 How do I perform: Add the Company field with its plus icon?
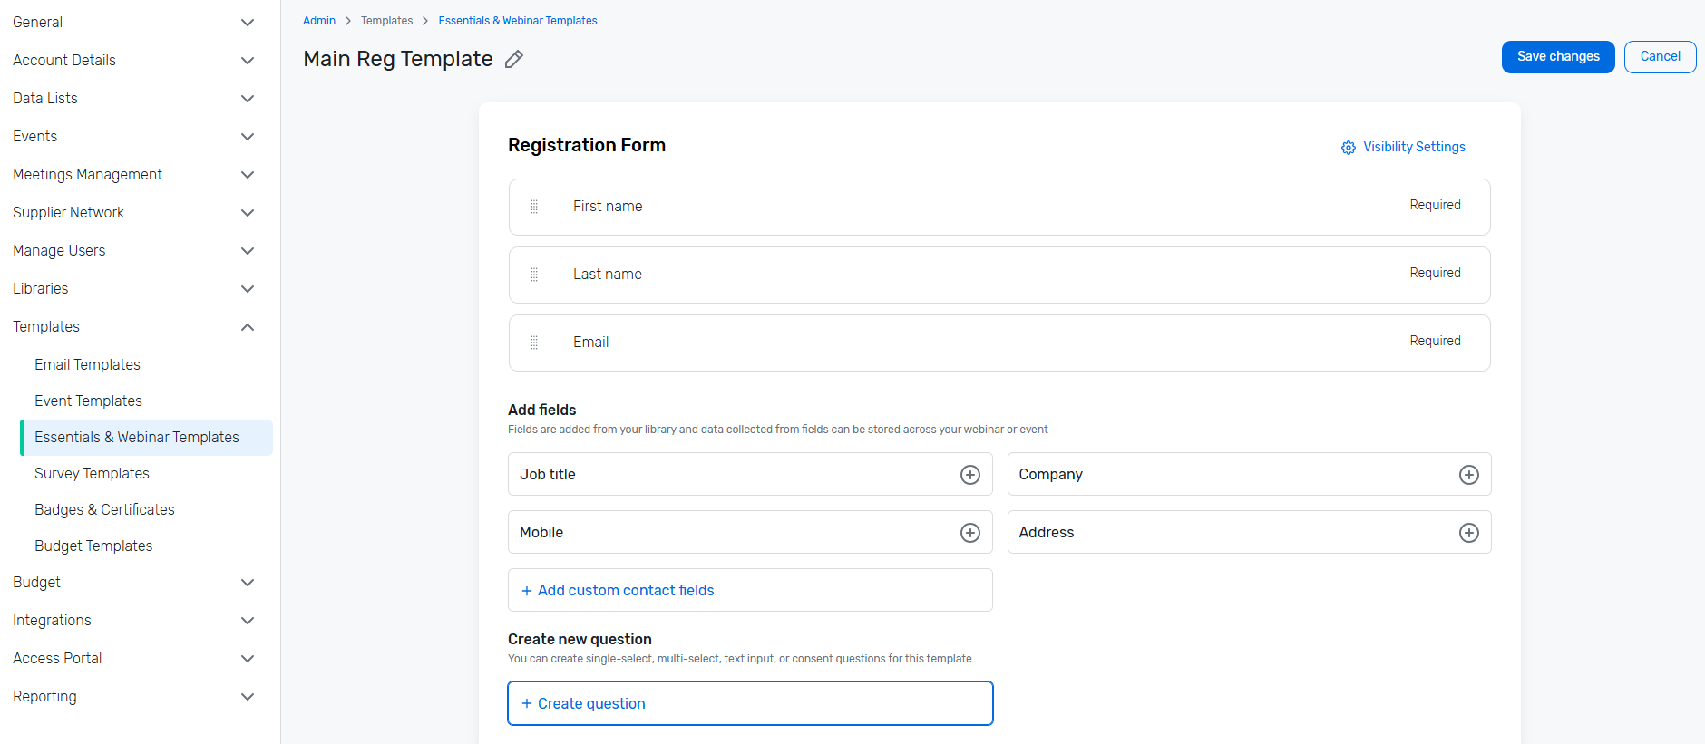[1469, 475]
